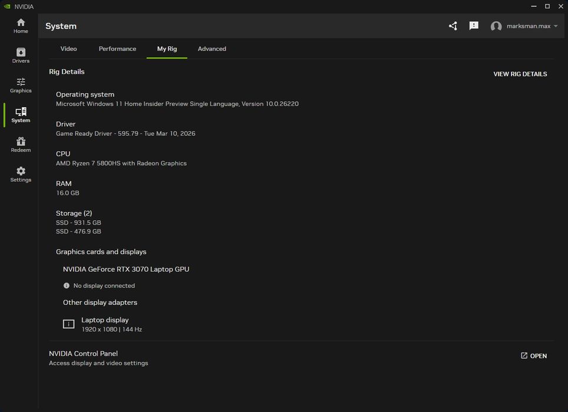Viewport: 568px width, 412px height.
Task: Open the feedback icon in header
Action: point(474,26)
